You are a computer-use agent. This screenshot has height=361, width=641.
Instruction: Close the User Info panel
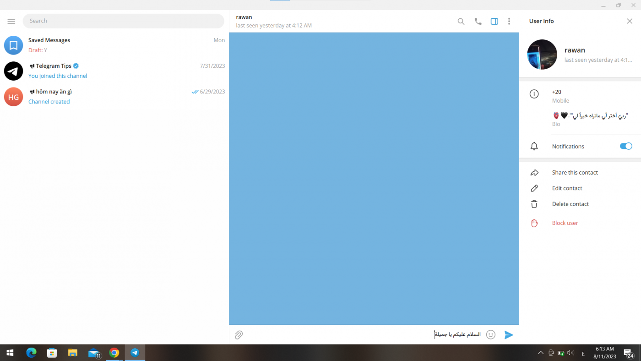630,21
